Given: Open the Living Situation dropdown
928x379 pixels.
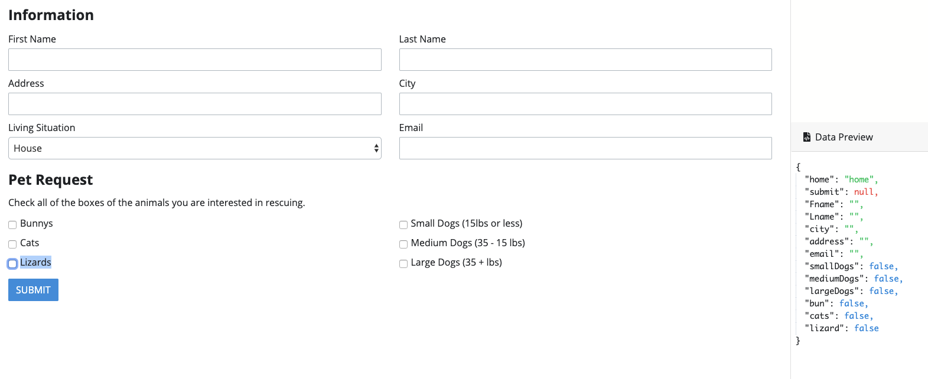Looking at the screenshot, I should (x=195, y=148).
